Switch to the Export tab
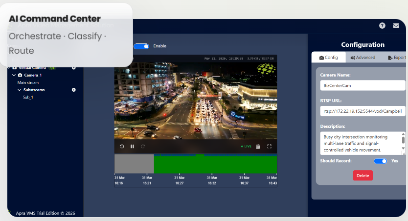 [x=397, y=58]
